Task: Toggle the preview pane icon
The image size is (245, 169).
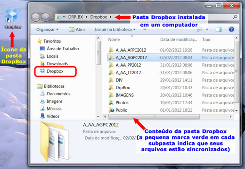Action: 219,29
